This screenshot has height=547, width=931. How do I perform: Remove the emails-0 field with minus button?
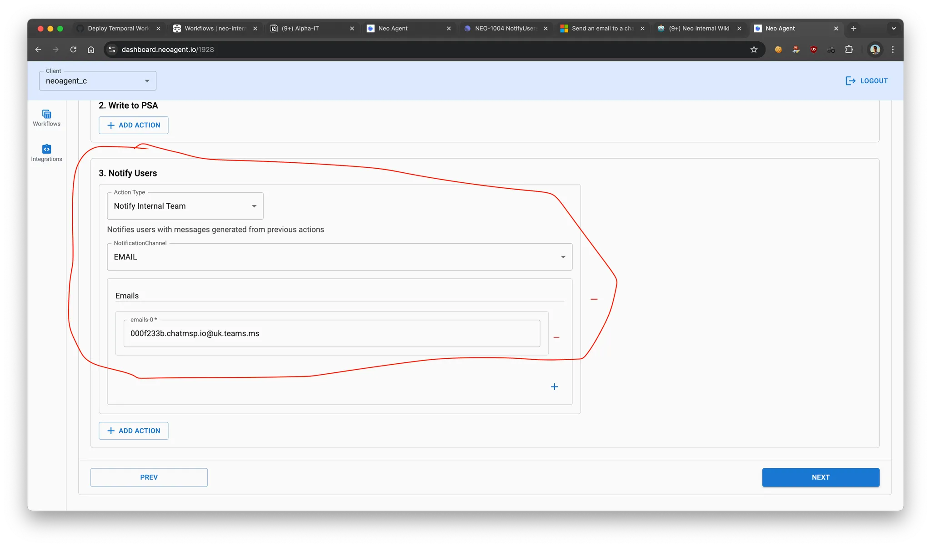(556, 337)
